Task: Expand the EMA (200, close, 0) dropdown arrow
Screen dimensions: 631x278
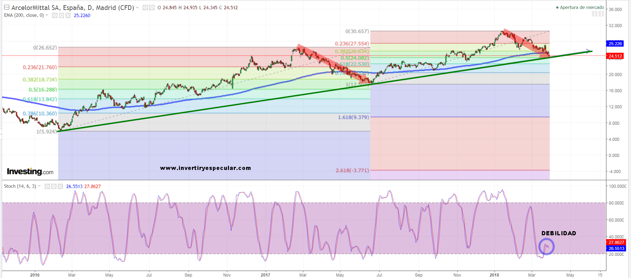Action: coord(47,15)
